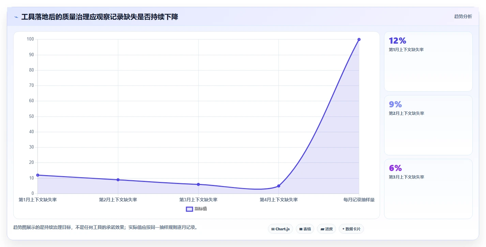
Task: Click the lightning icon beside the title
Action: point(16,17)
